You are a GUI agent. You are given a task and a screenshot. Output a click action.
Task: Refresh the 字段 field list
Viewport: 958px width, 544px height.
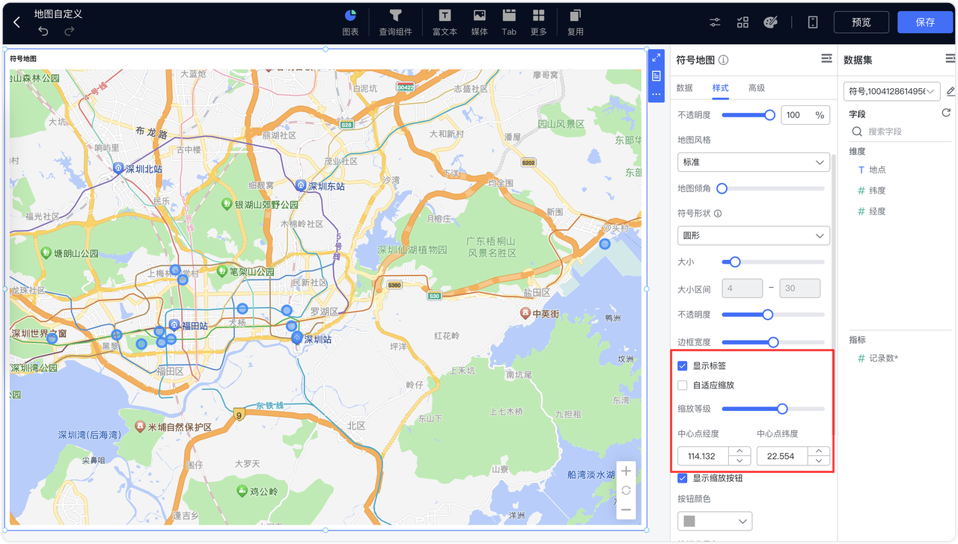click(946, 113)
